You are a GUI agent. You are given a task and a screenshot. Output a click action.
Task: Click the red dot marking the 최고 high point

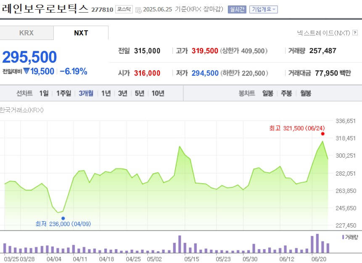tap(322, 133)
